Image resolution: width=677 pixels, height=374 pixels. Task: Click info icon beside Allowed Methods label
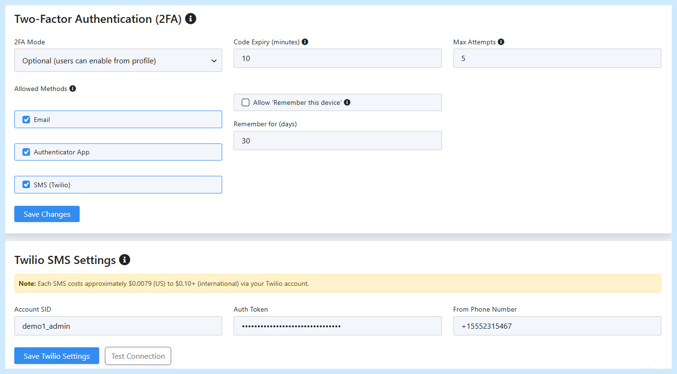72,89
